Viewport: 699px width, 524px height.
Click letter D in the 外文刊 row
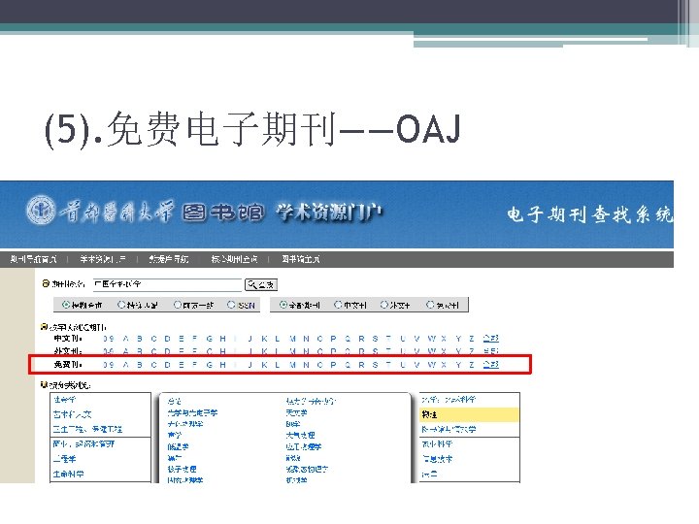click(168, 351)
